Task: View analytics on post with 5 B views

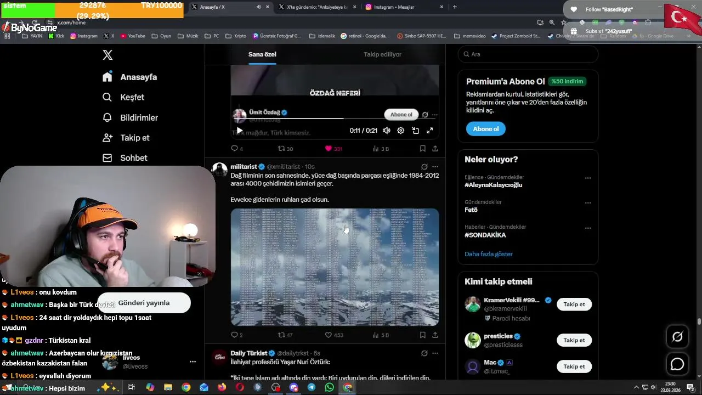Action: click(x=381, y=335)
